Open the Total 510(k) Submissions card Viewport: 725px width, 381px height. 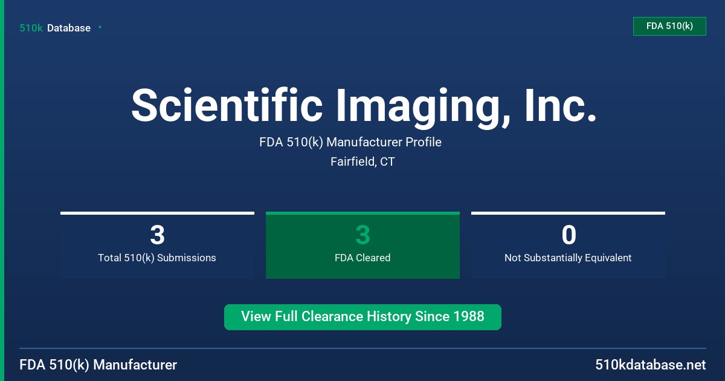(x=157, y=245)
